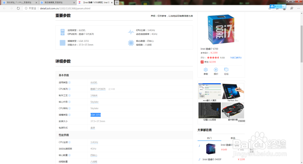Viewport: 303px width, 164px height.
Task: Open the 76条口碑评分 link
Action: (x=236, y=58)
